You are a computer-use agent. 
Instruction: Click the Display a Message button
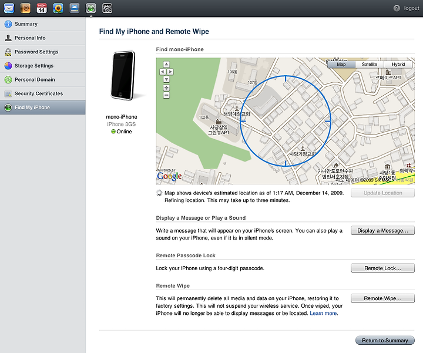pos(382,231)
